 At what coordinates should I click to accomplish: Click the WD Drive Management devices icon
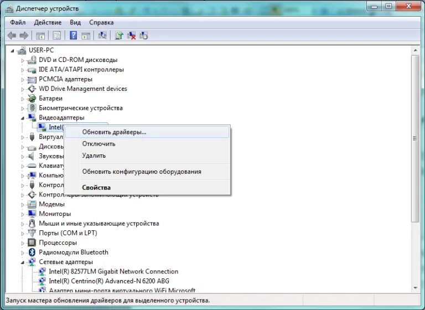click(32, 89)
